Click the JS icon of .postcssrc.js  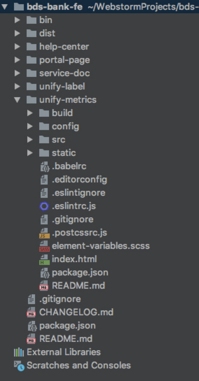44,233
